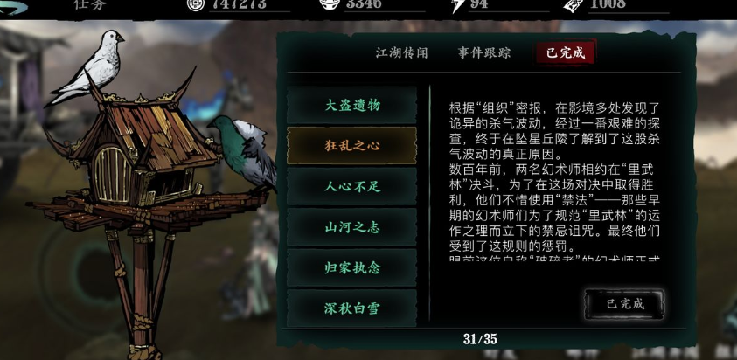The height and width of the screenshot is (360, 737).
Task: Click the 31/35 progress counter
Action: (x=480, y=339)
